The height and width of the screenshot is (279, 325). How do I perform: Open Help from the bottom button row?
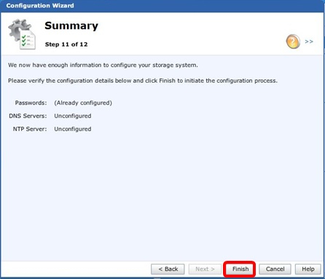tap(308, 269)
